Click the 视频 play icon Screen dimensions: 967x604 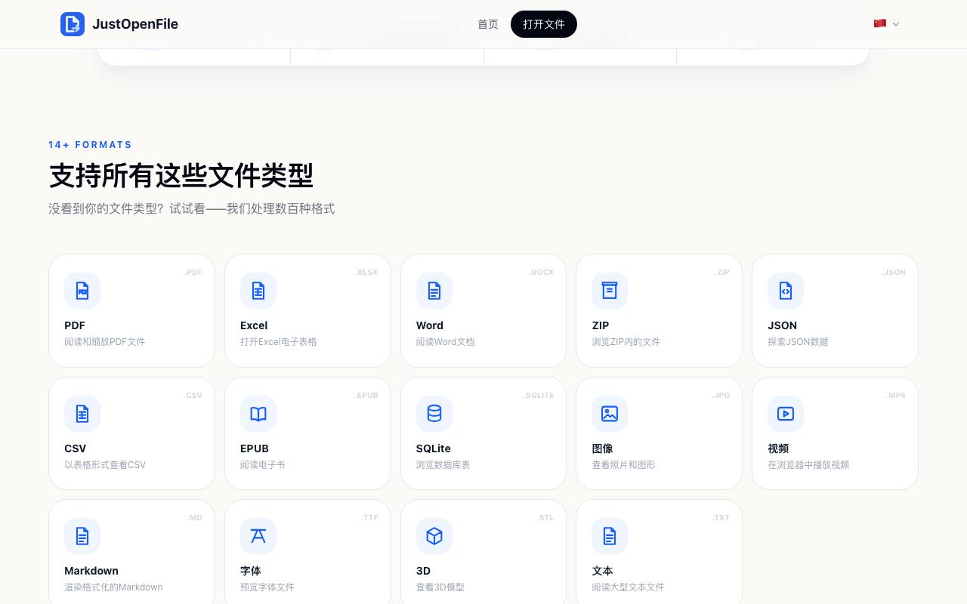coord(786,414)
